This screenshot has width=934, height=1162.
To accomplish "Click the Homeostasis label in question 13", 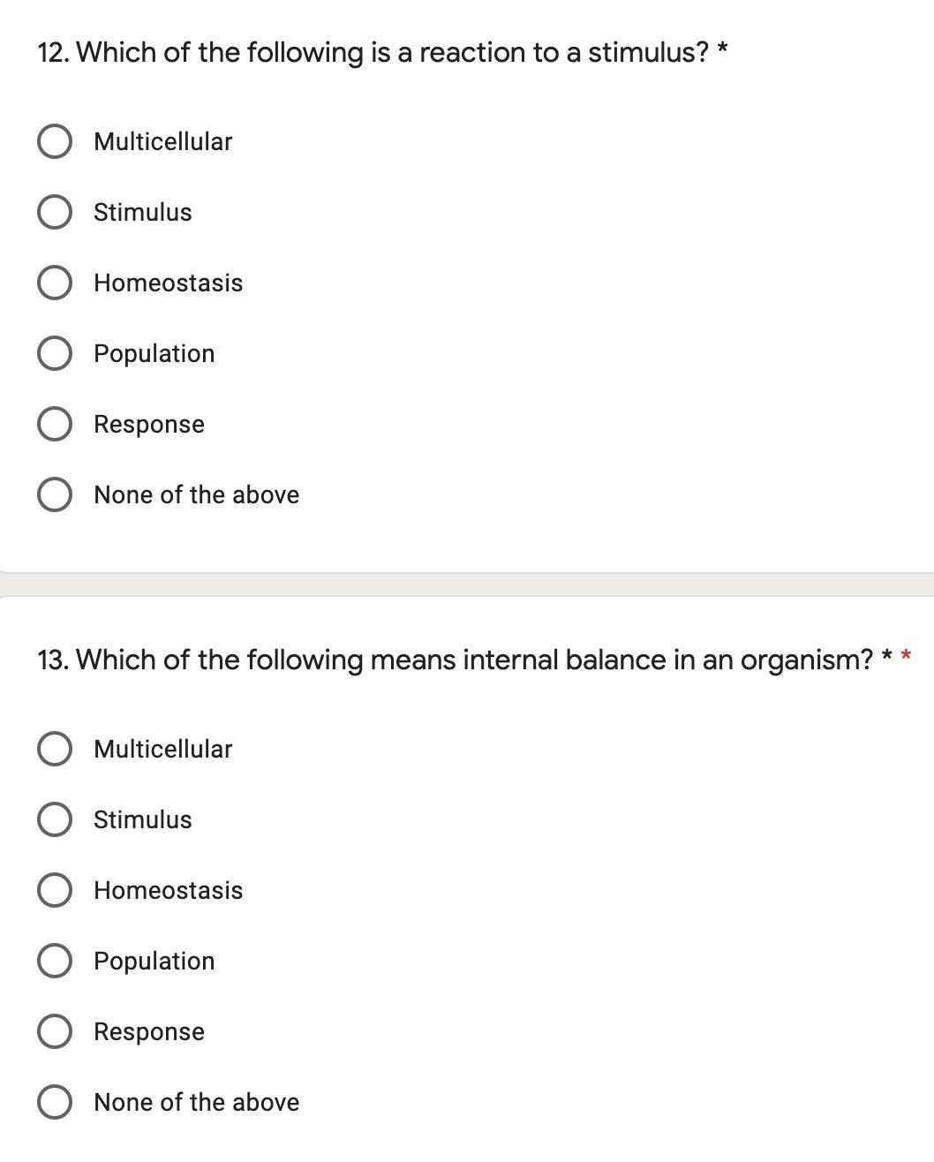I will [168, 890].
